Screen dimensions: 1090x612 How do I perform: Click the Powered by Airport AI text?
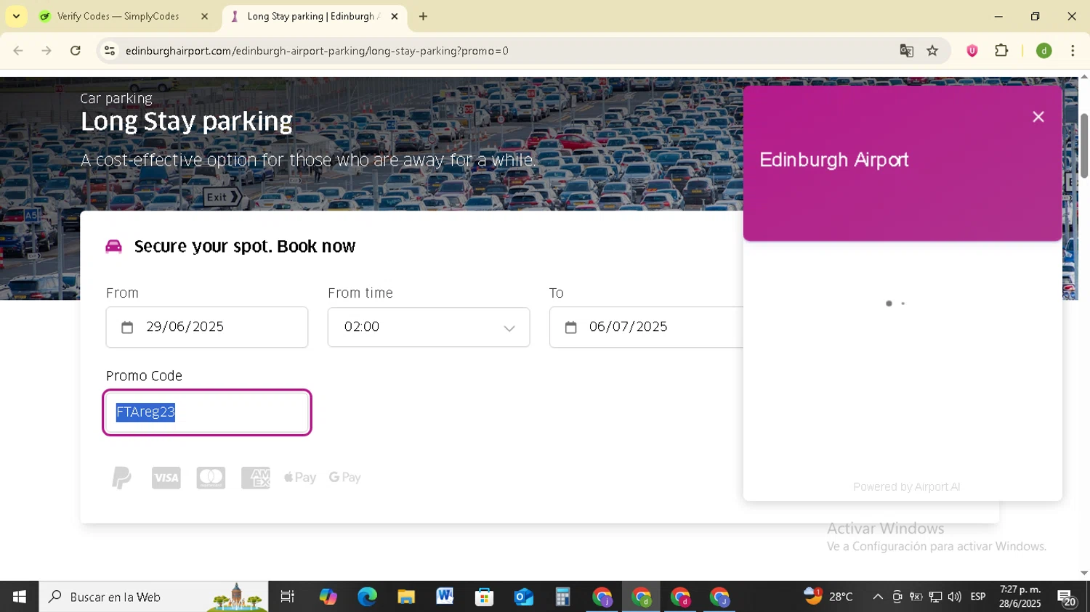click(x=906, y=487)
